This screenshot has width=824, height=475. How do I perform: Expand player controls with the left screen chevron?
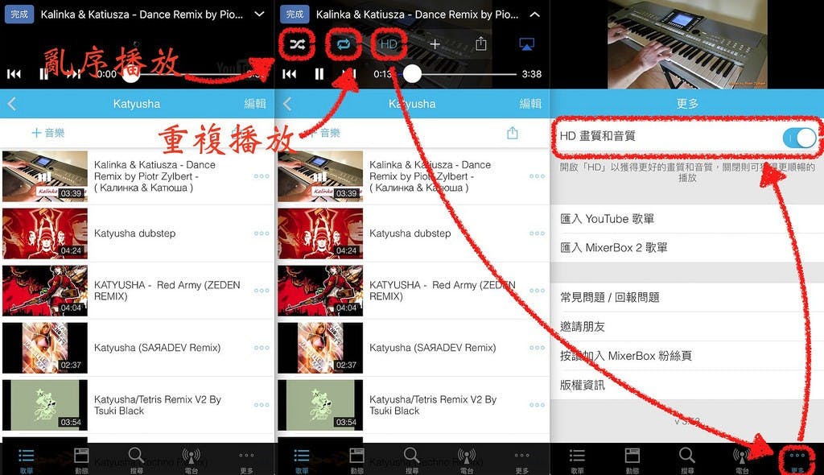[x=260, y=14]
